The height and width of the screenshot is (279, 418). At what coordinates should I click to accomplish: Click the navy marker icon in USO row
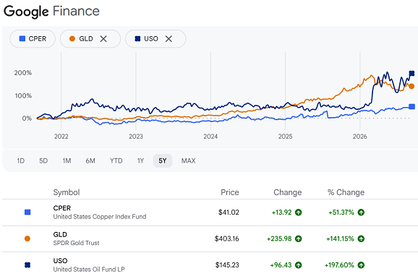(27, 265)
